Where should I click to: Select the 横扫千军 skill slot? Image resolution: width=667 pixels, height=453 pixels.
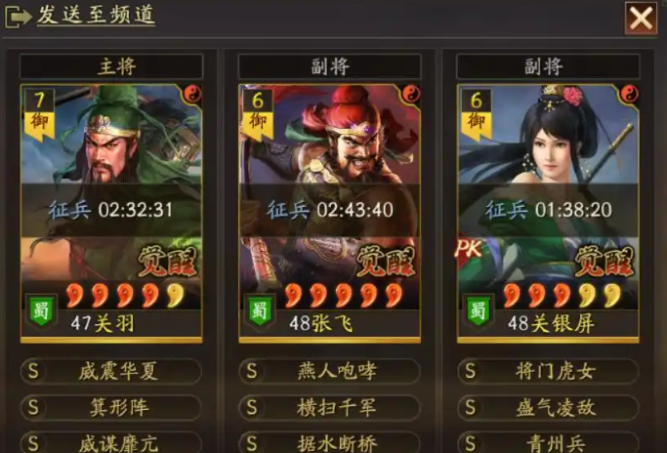(x=330, y=407)
